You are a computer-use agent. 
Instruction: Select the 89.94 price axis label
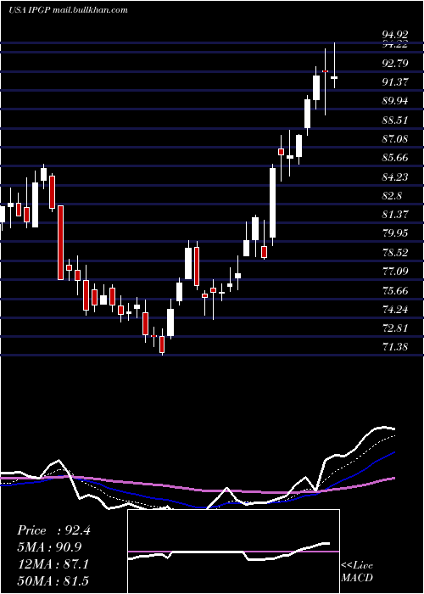[x=395, y=101]
